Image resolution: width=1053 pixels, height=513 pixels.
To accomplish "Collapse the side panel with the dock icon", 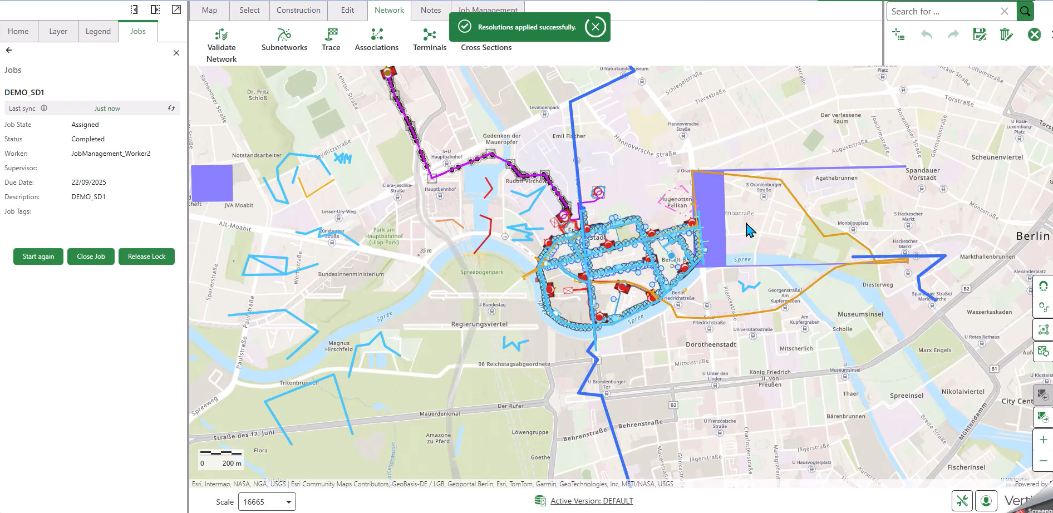I will [134, 9].
